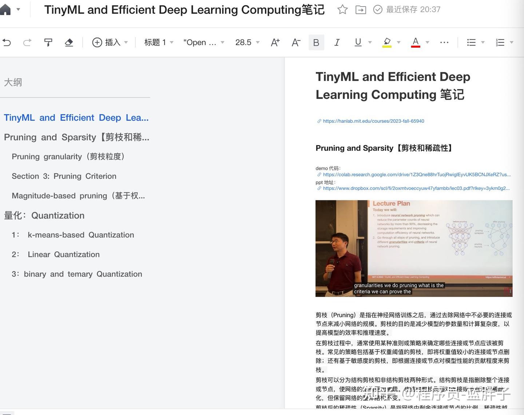Open the more options ellipsis menu
This screenshot has height=415, width=524.
(x=444, y=43)
